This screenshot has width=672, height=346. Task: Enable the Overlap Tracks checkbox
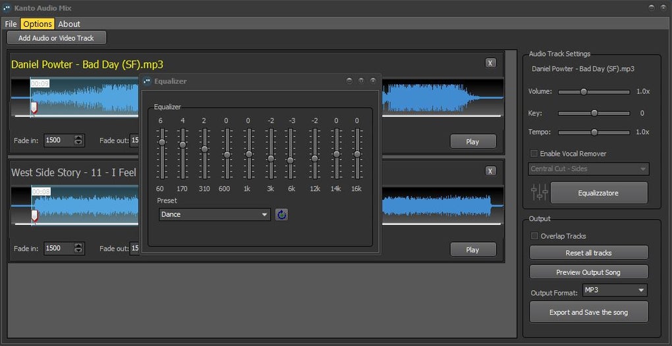(x=534, y=235)
